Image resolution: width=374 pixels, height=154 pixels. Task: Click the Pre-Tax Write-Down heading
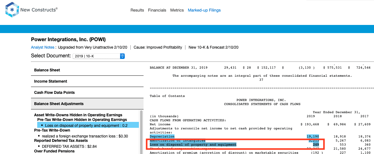click(52, 130)
